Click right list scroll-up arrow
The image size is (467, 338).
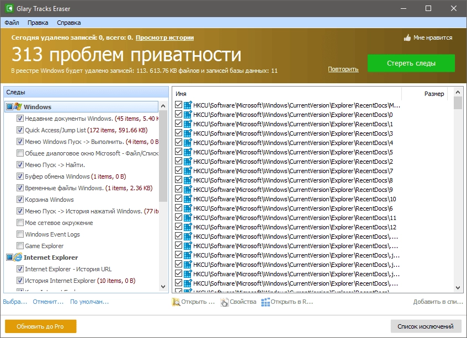(x=458, y=92)
